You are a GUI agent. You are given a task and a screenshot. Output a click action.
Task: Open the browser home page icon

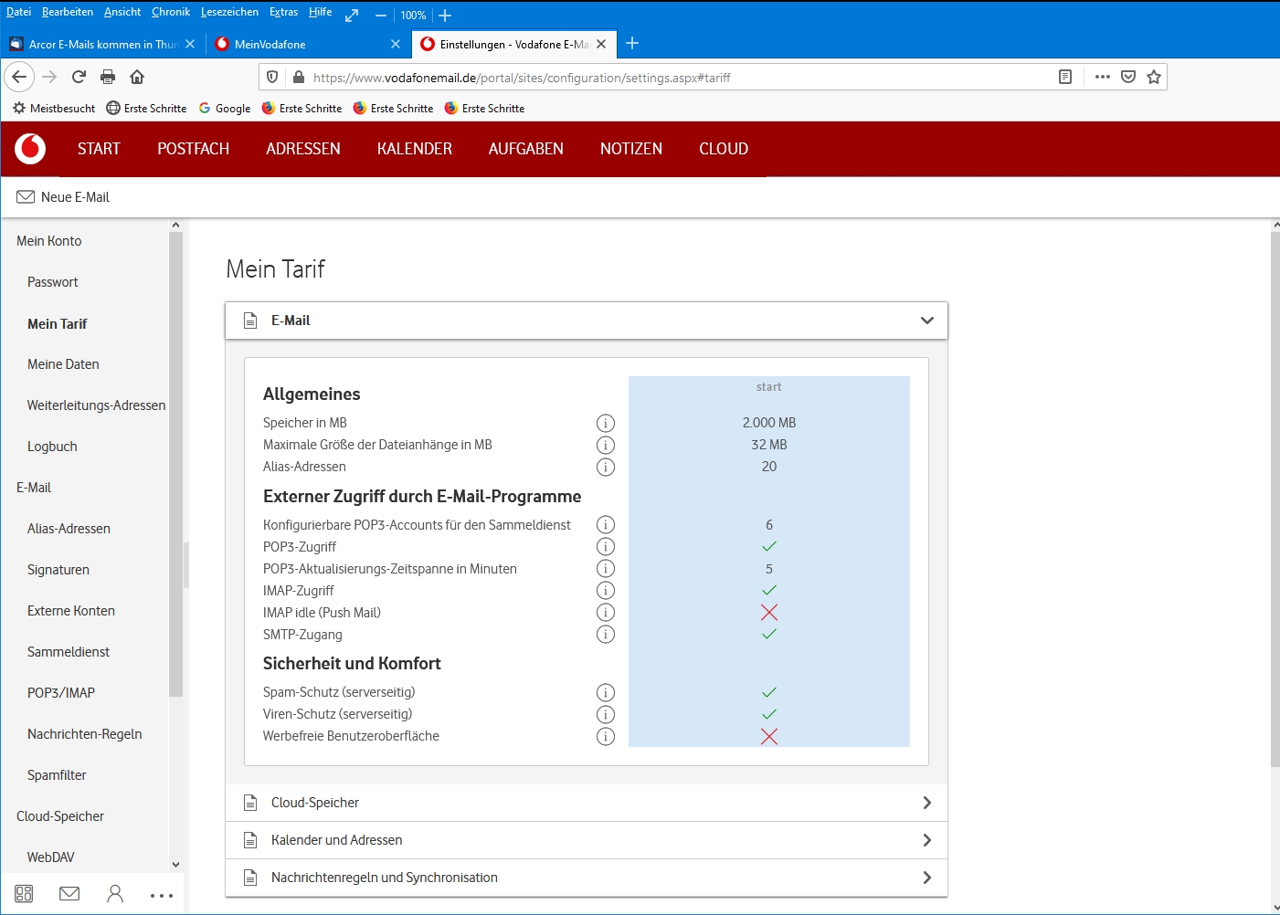pyautogui.click(x=137, y=77)
